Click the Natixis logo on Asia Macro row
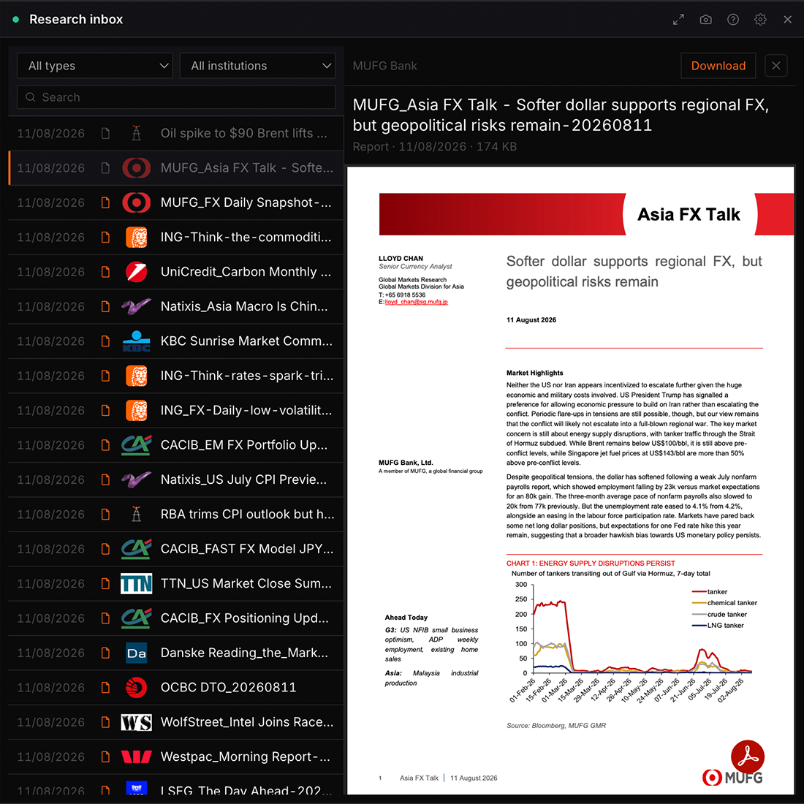 tap(137, 307)
